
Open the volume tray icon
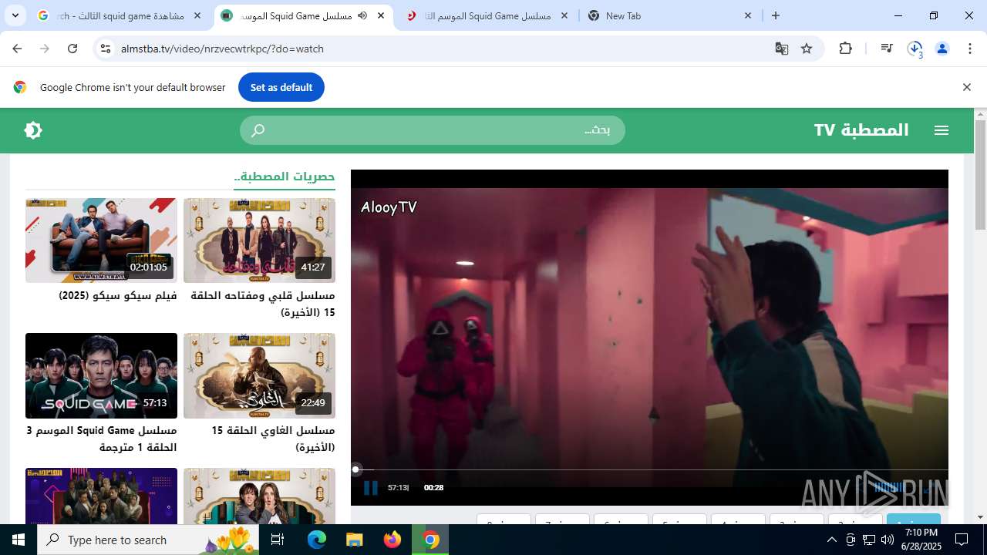(x=888, y=540)
